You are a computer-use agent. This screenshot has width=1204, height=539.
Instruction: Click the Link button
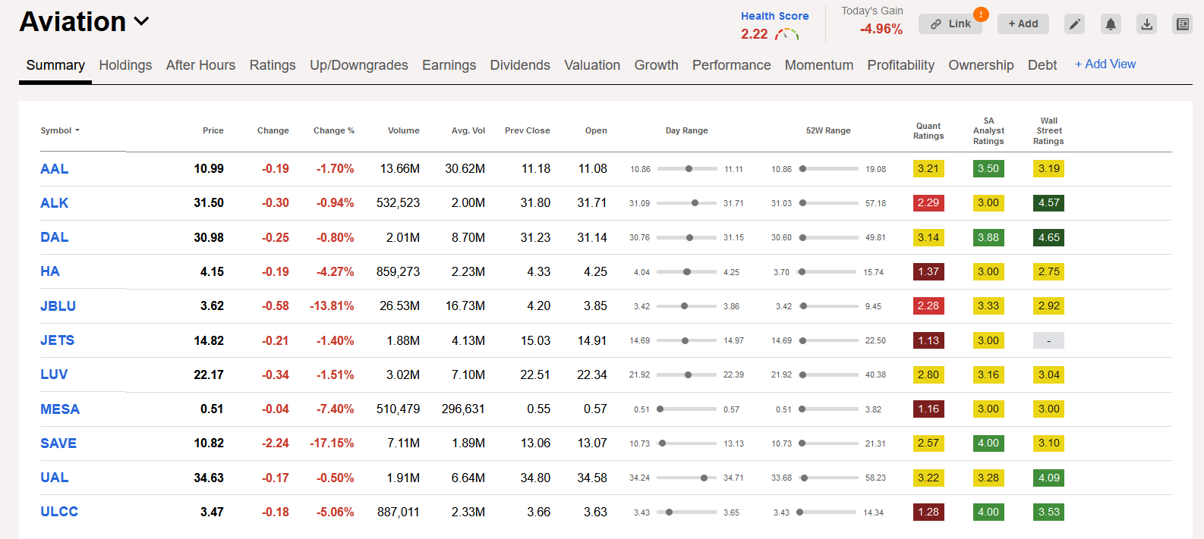(950, 24)
